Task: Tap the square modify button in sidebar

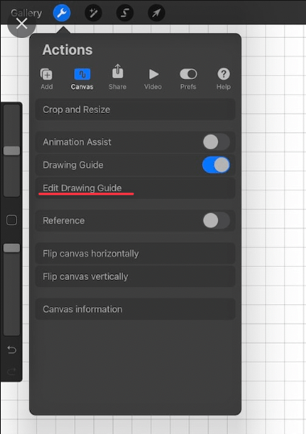Action: tap(11, 220)
